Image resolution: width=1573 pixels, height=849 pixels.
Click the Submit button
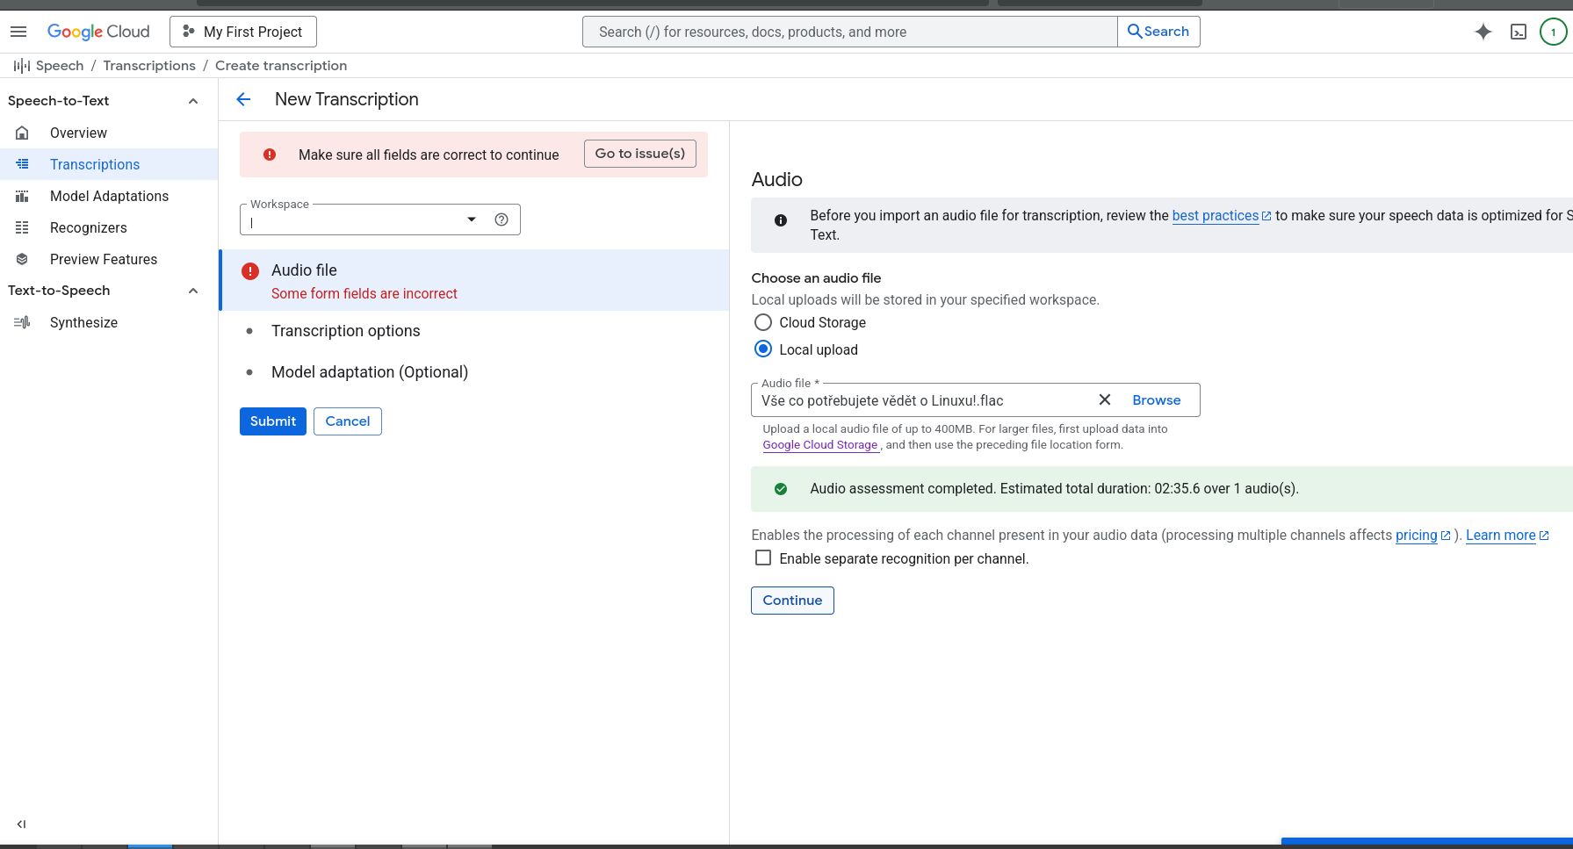tap(272, 421)
